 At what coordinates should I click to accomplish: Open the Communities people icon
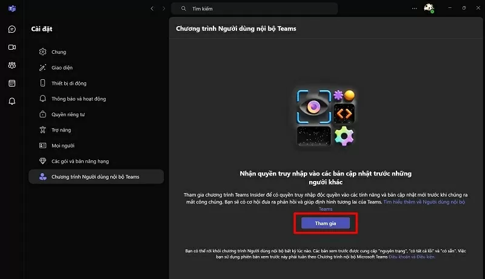click(12, 65)
